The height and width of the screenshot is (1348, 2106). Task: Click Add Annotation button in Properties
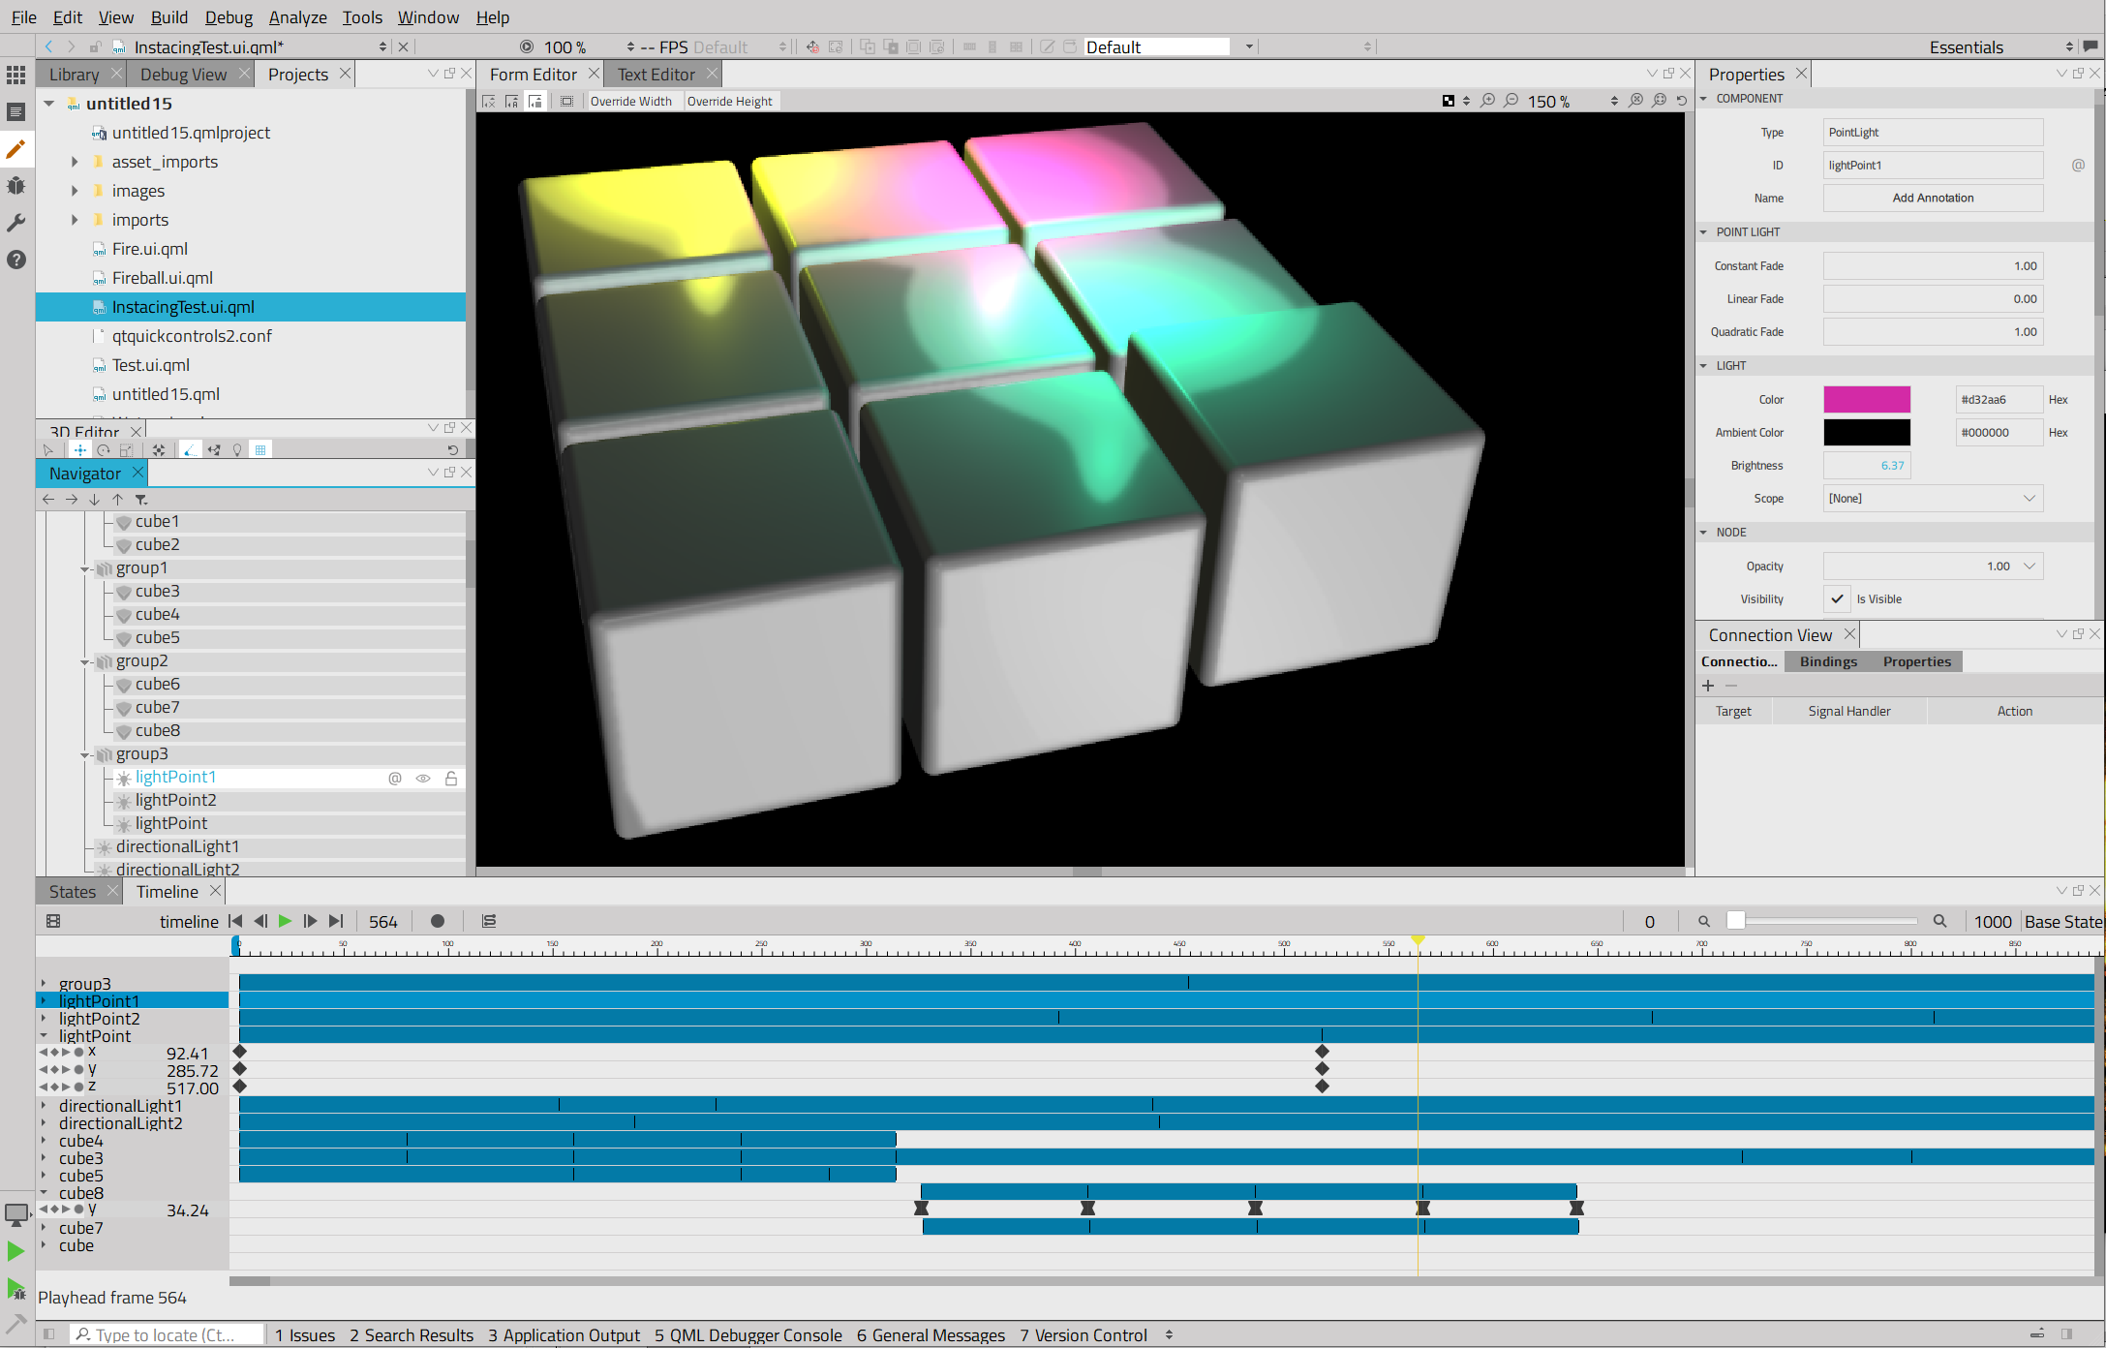pyautogui.click(x=1930, y=197)
